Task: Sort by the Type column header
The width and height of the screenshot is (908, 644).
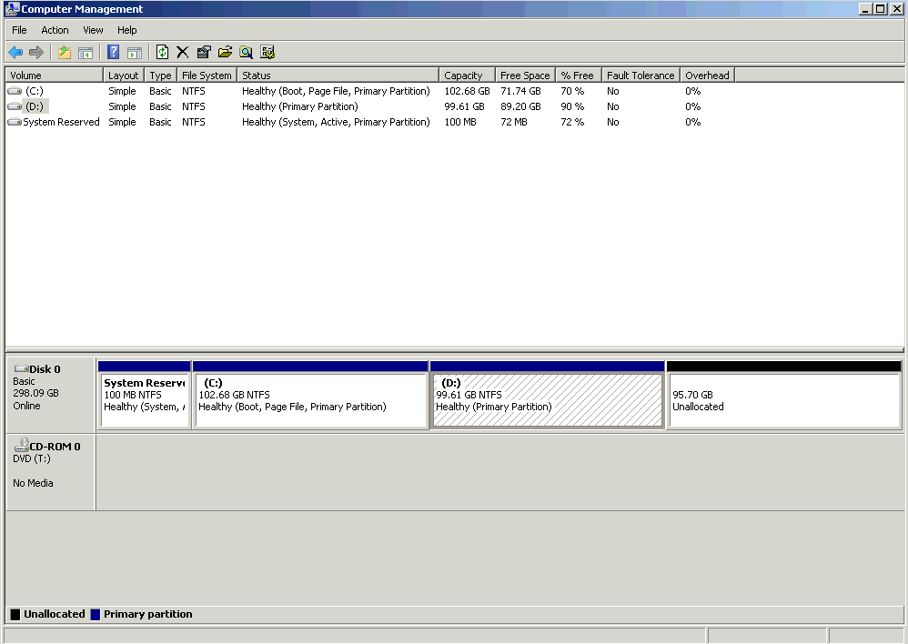Action: (160, 75)
